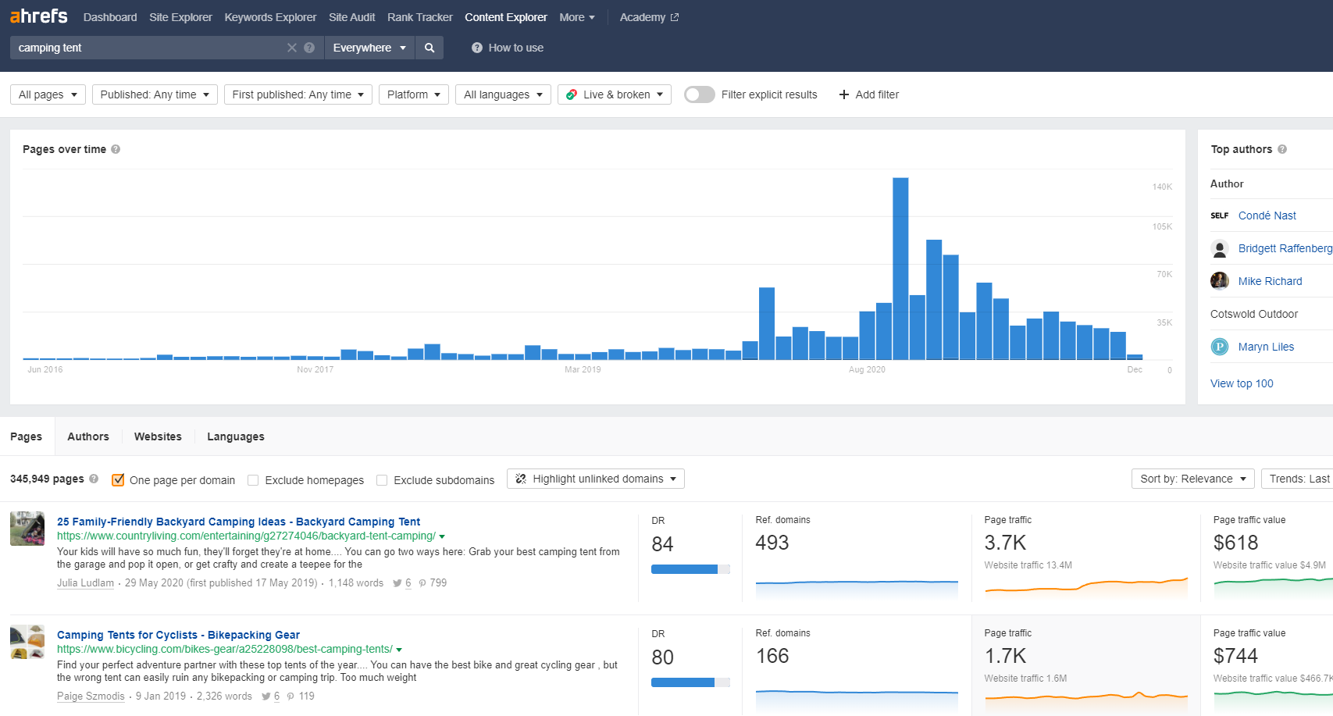
Task: Click Highlight unlinked domains icon
Action: (521, 479)
